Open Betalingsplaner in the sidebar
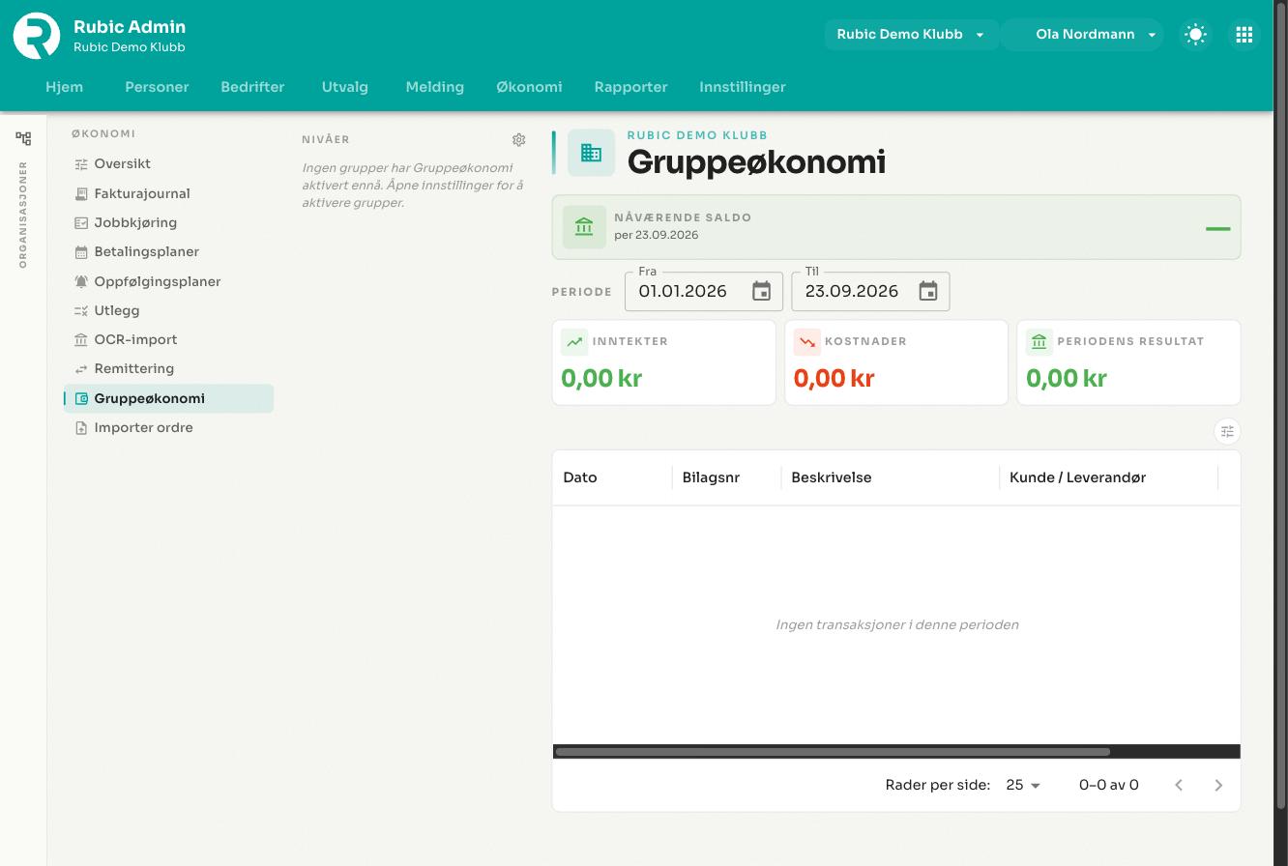Screen dimensions: 1288x866 (169, 251)
